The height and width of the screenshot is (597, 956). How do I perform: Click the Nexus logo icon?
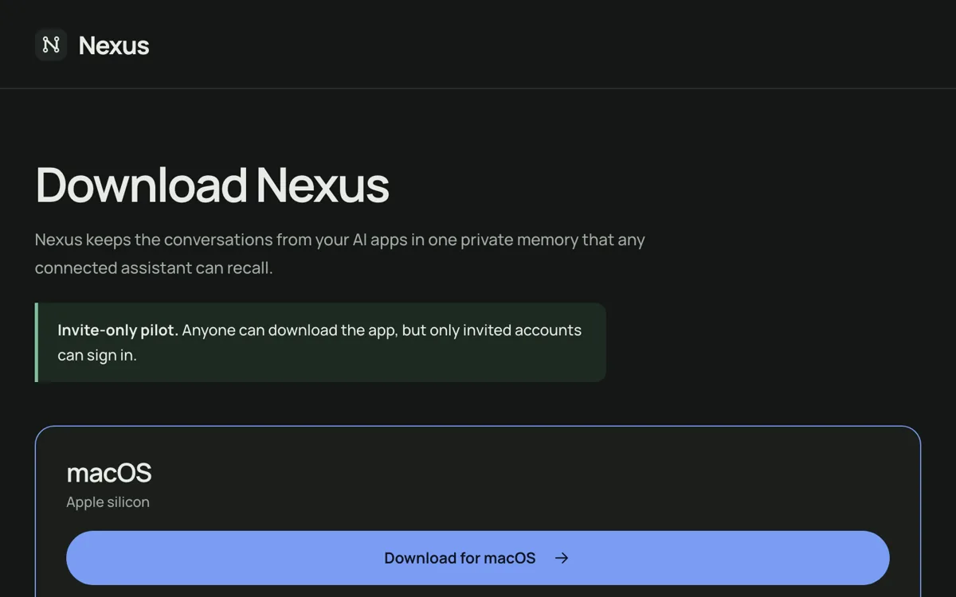pos(51,45)
